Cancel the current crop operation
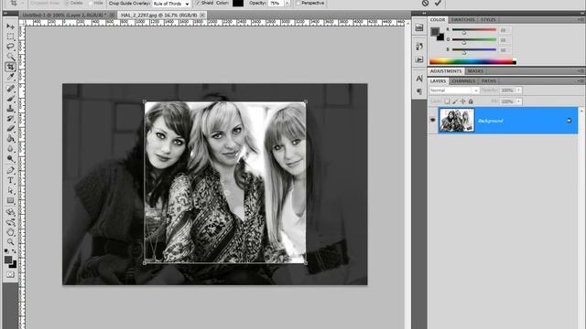The height and width of the screenshot is (329, 586). 425,3
